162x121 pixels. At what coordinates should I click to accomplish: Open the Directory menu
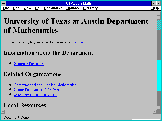click(x=91, y=8)
